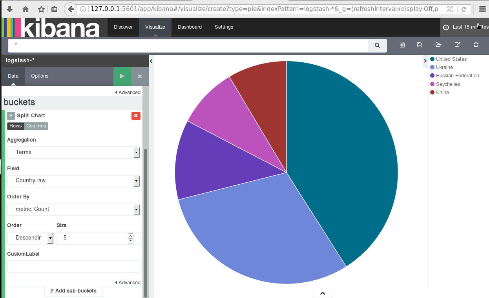489x298 pixels.
Task: Click the United States legend color dot
Action: coord(432,59)
